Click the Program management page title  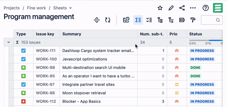[39, 17]
